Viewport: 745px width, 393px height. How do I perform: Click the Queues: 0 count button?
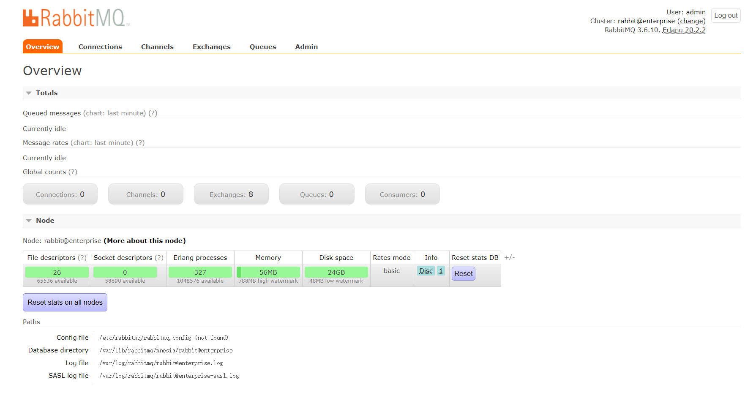point(317,194)
